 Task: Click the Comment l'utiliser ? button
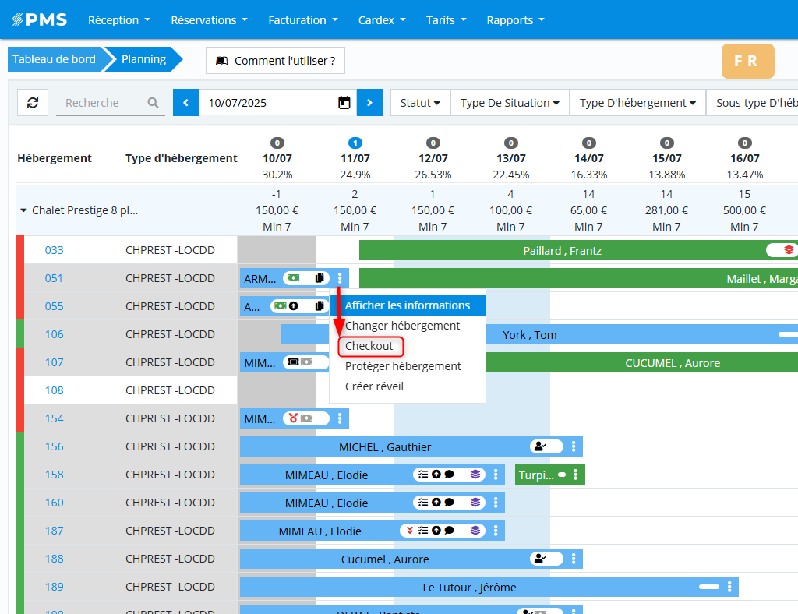275,61
